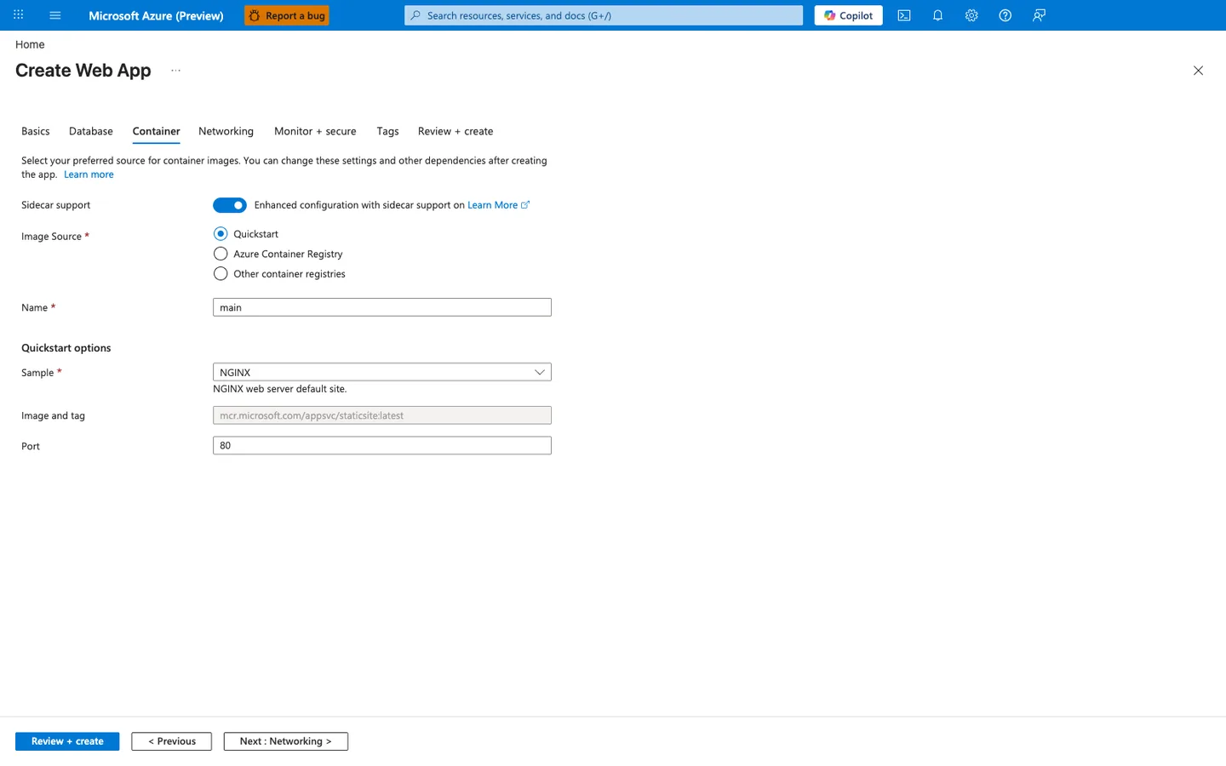
Task: Click the Report a bug button
Action: click(286, 15)
